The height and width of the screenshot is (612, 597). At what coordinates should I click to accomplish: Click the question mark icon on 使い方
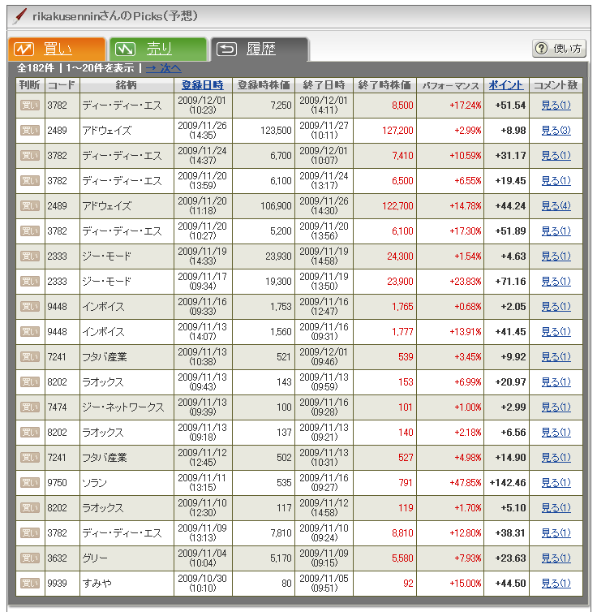pos(542,49)
